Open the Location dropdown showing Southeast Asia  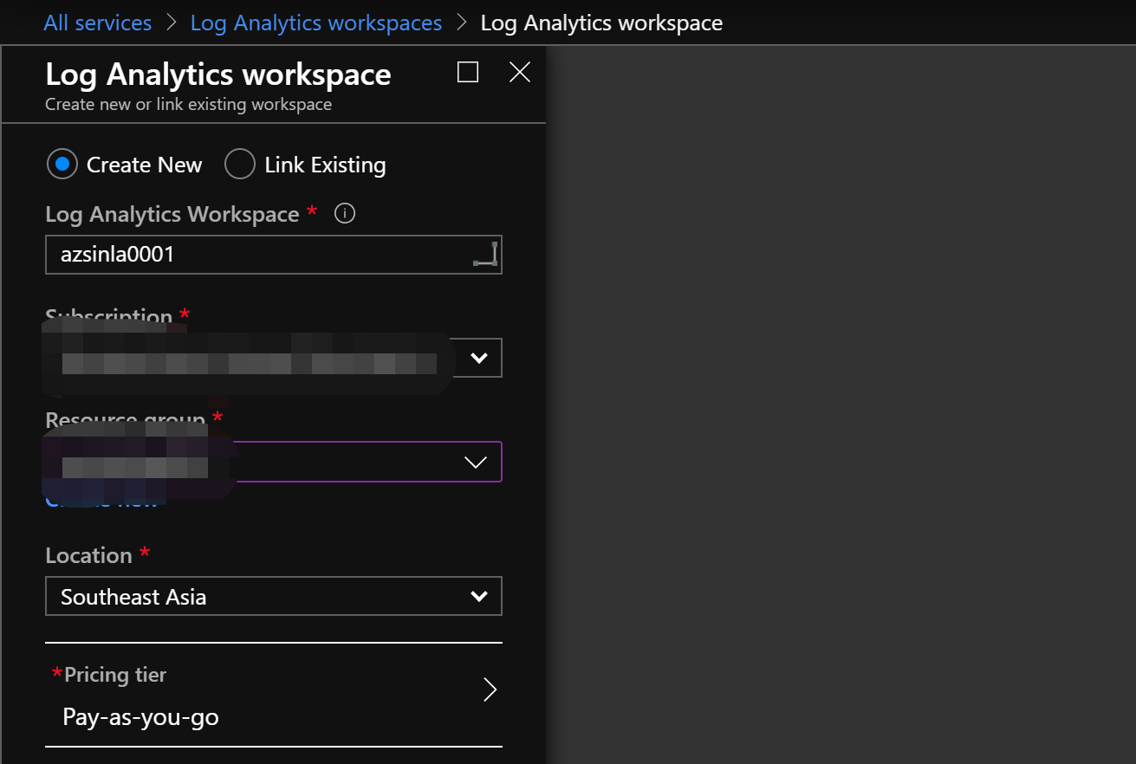click(274, 596)
